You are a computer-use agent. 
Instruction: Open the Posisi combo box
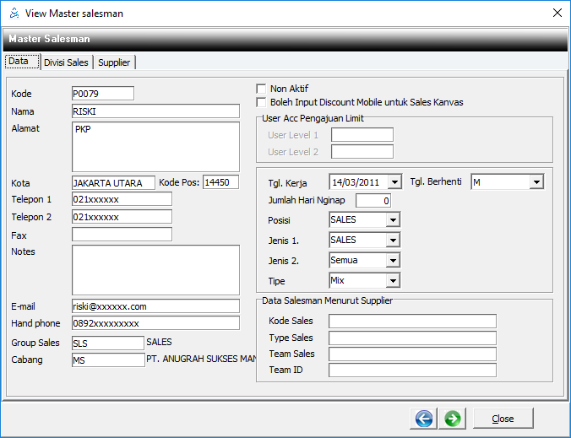[x=393, y=220]
